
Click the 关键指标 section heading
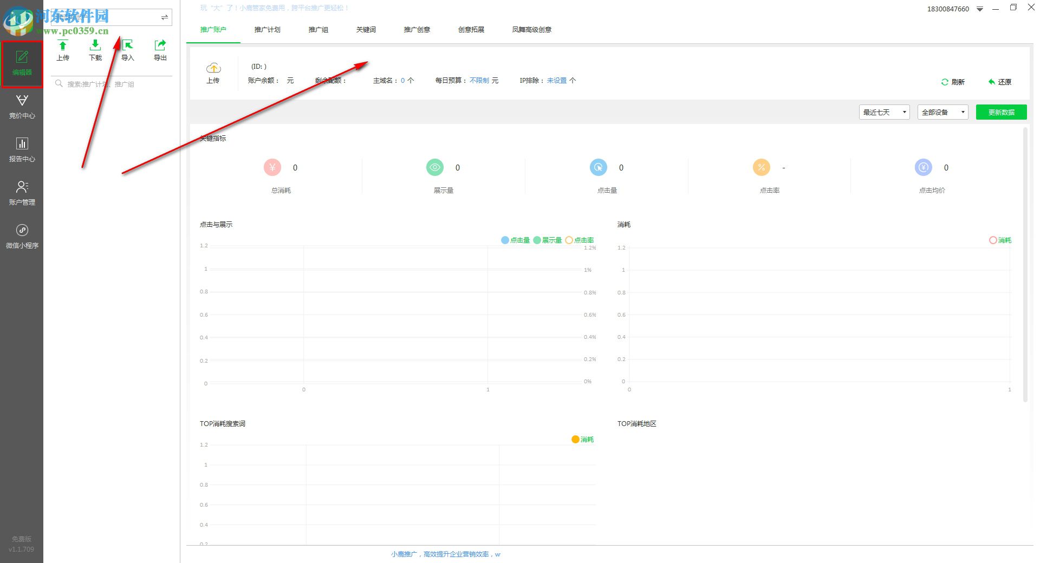pyautogui.click(x=213, y=138)
